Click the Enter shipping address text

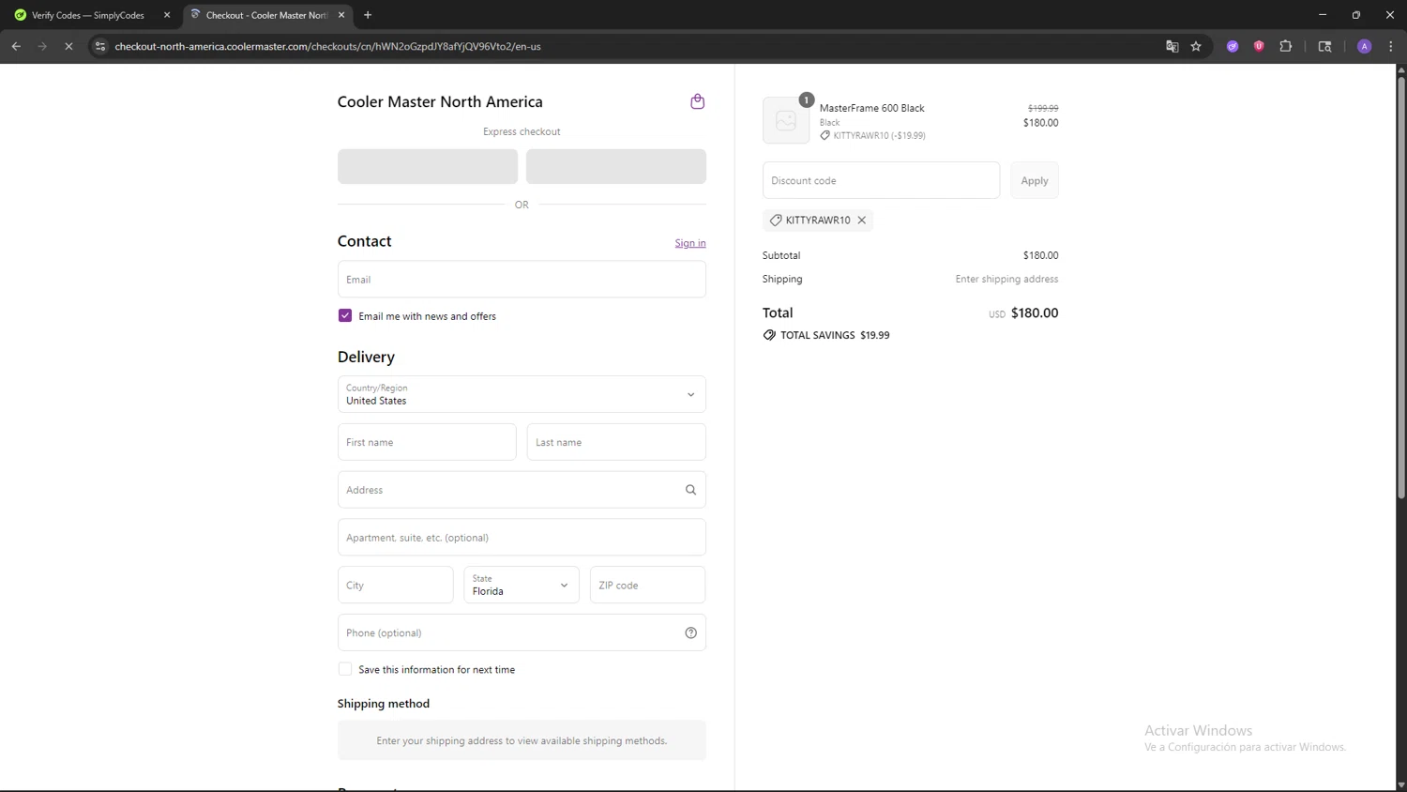coord(1006,279)
